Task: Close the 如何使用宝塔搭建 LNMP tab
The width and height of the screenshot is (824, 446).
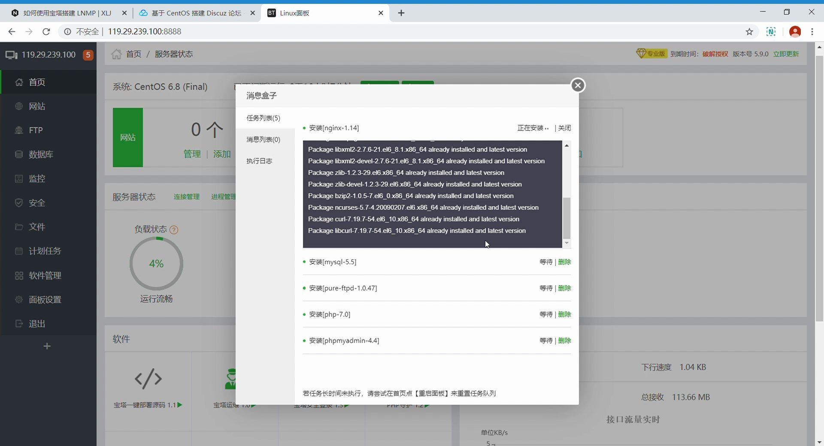Action: pyautogui.click(x=124, y=13)
